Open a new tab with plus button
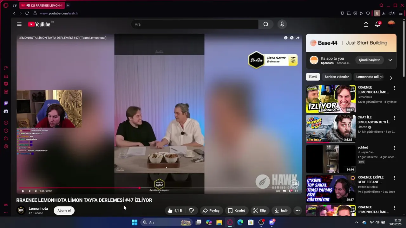 pos(68,5)
